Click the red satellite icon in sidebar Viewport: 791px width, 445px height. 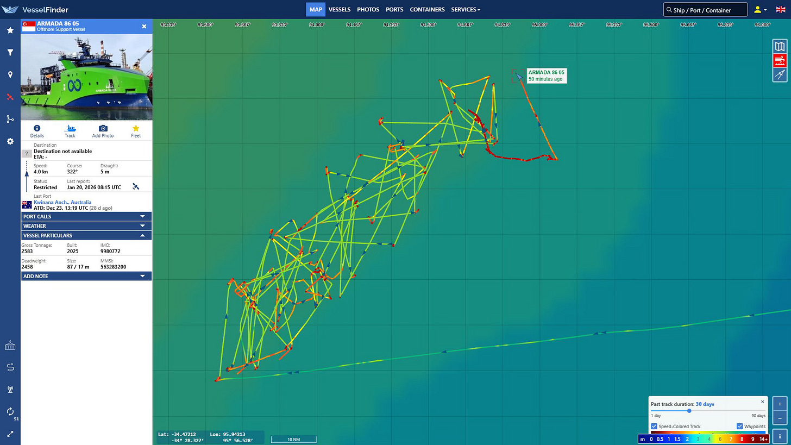click(x=10, y=97)
